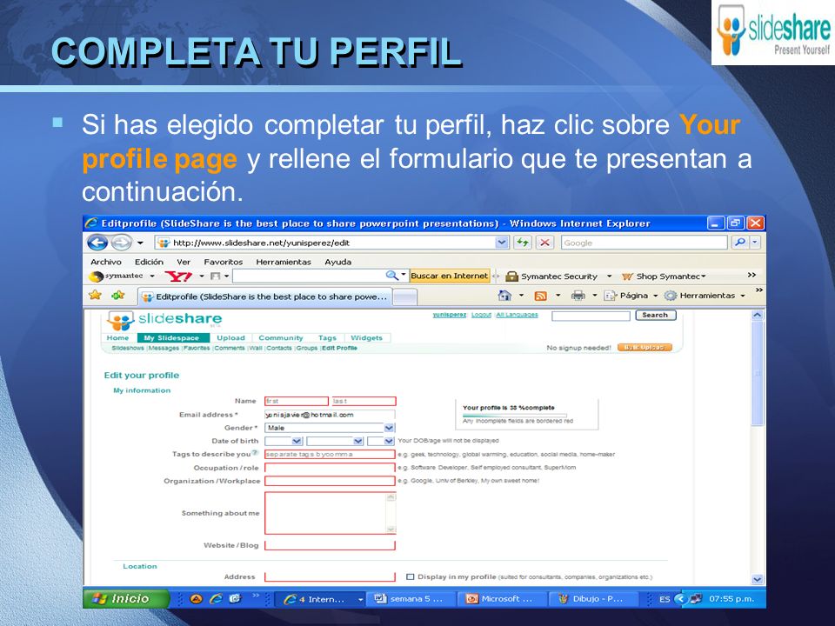Switch to My Slidespace tab
The image size is (835, 626).
click(171, 338)
